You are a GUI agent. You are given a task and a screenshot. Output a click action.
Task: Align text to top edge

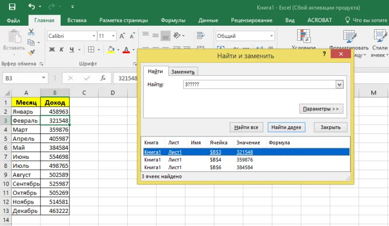pos(146,35)
